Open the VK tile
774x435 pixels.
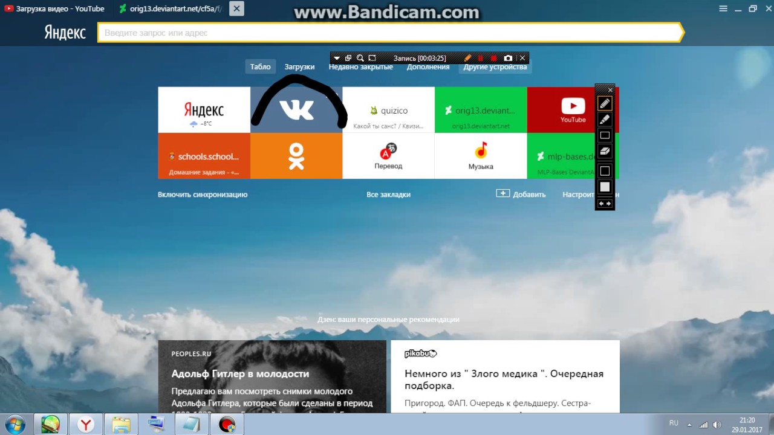pos(296,110)
